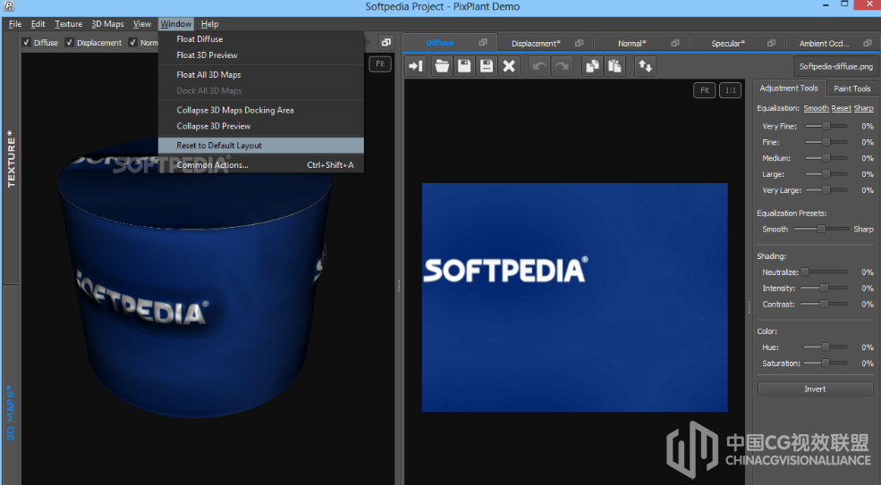Viewport: 881px width, 485px height.
Task: Click the 1:1 zoom button
Action: [x=731, y=90]
